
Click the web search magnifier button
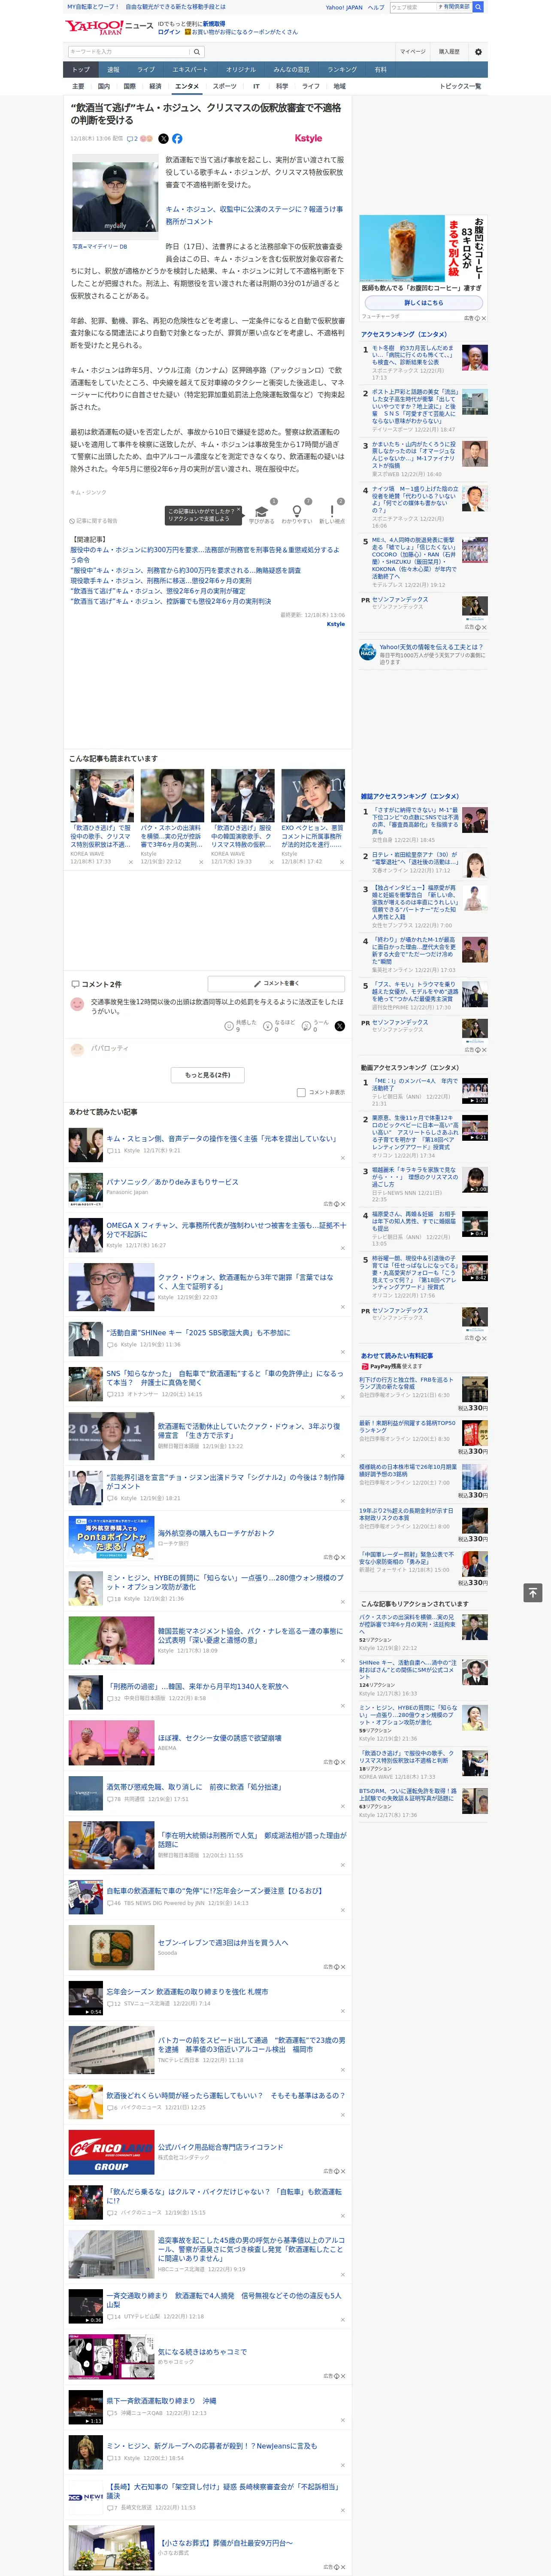(x=478, y=7)
